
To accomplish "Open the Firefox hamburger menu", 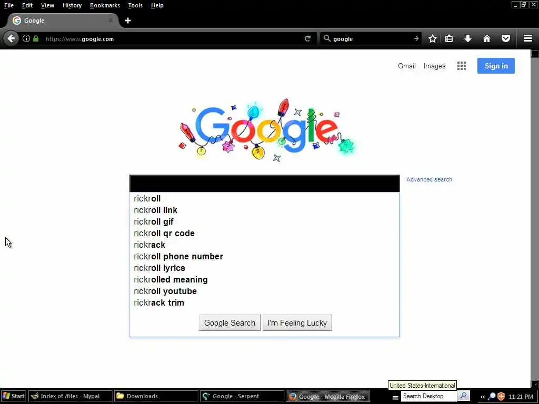I will (x=528, y=38).
